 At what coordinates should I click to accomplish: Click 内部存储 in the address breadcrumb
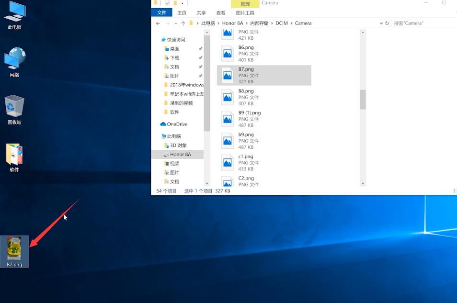pos(259,23)
